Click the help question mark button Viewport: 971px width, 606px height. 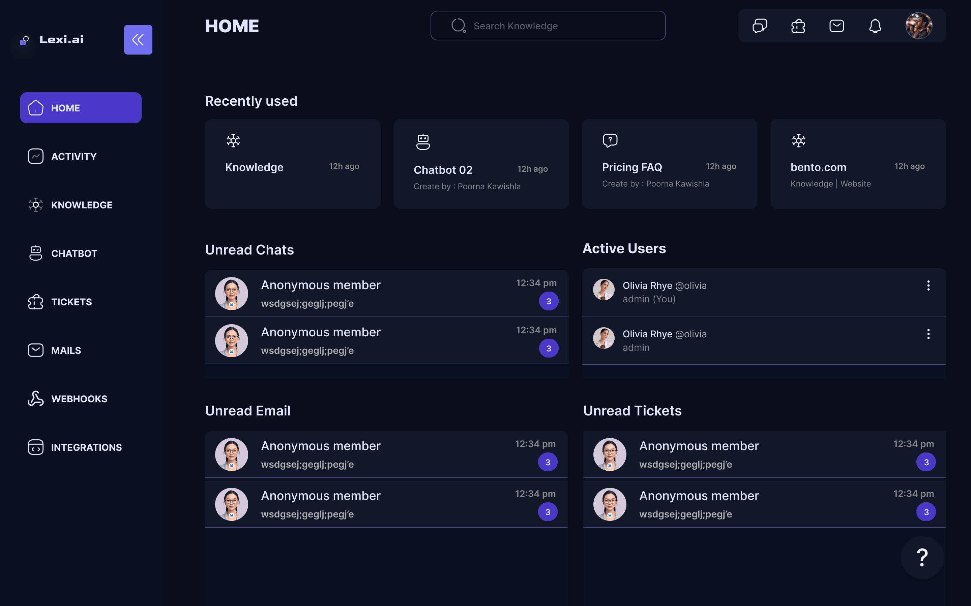922,557
